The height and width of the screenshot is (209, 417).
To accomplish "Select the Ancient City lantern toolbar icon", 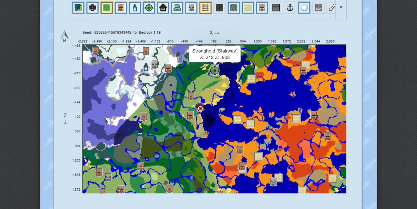I will 135,8.
